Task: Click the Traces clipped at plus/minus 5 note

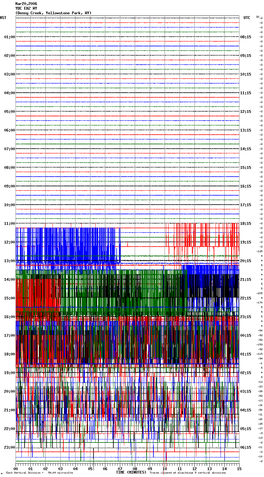Action: (188, 473)
